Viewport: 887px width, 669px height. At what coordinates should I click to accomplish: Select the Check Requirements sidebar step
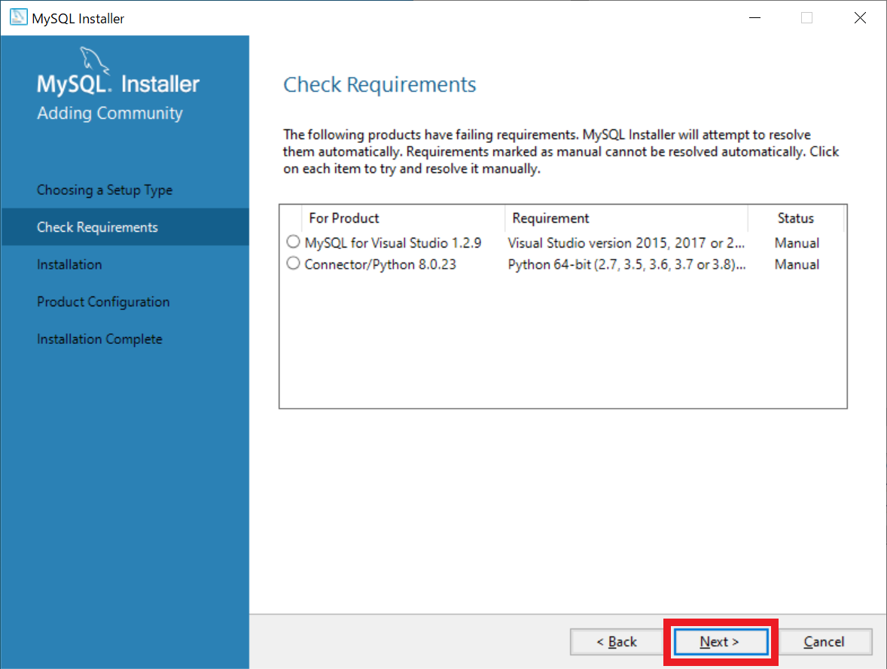[125, 227]
